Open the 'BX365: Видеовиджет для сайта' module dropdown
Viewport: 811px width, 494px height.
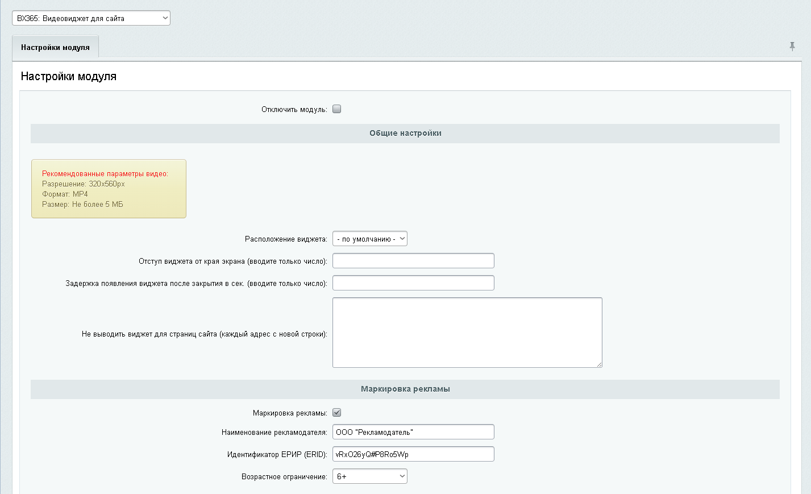click(91, 18)
